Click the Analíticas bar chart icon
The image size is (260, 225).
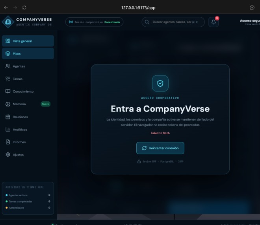[x=8, y=129]
